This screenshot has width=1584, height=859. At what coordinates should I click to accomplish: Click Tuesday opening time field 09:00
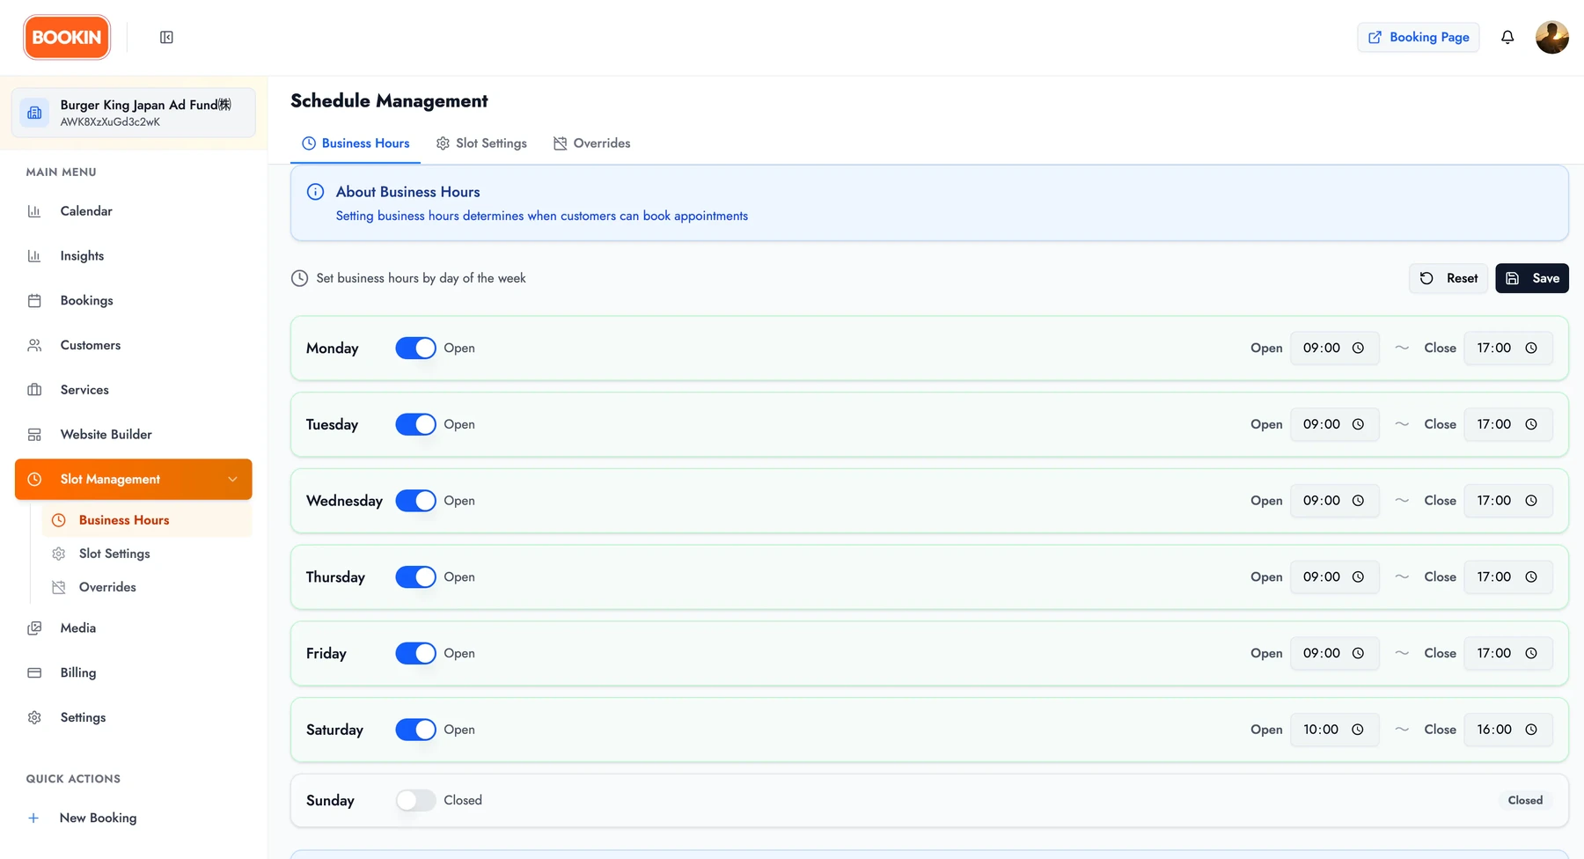click(x=1334, y=424)
